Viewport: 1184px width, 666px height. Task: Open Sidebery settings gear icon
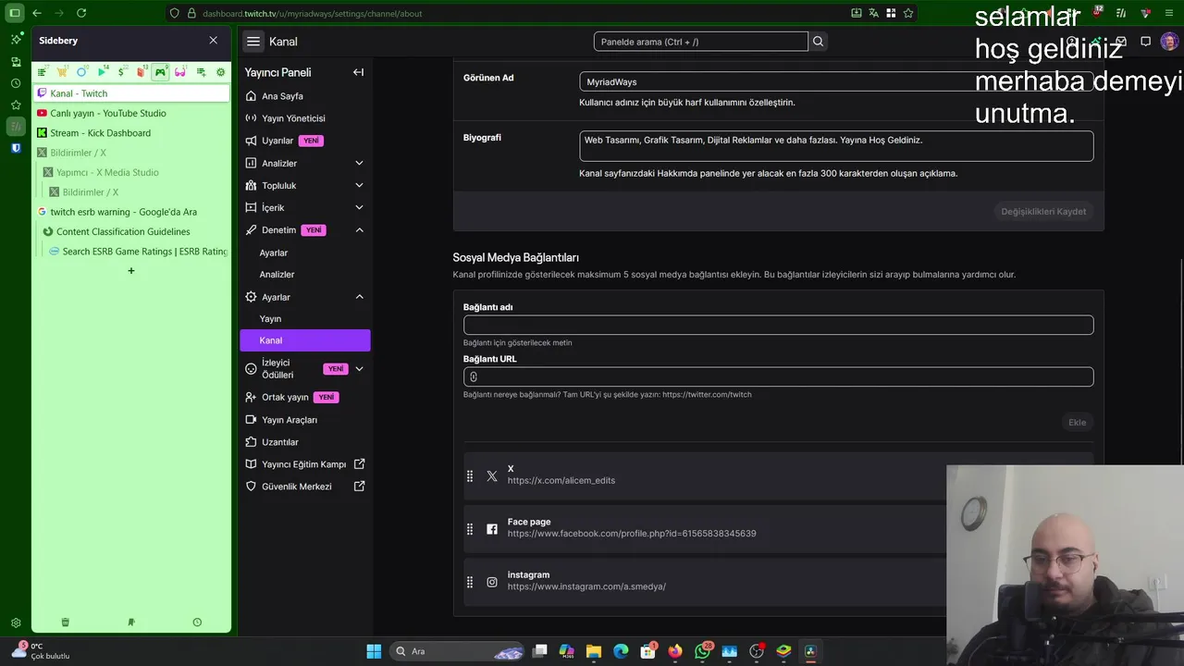point(220,72)
